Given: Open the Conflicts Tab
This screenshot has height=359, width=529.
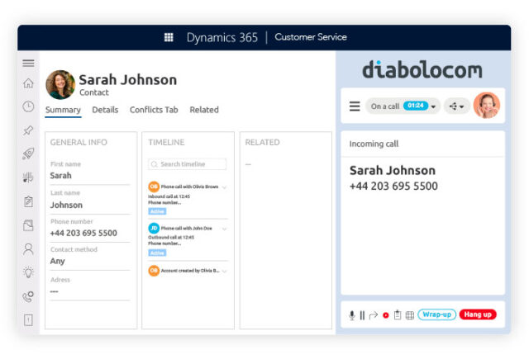Looking at the screenshot, I should coord(154,110).
